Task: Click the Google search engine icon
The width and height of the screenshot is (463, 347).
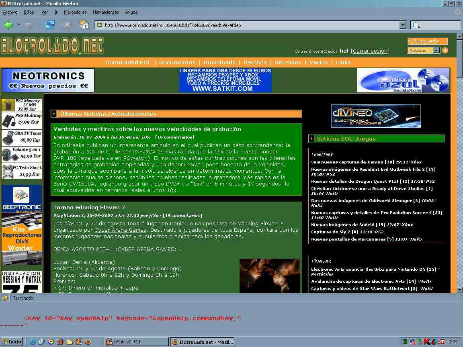Action: click(x=416, y=25)
